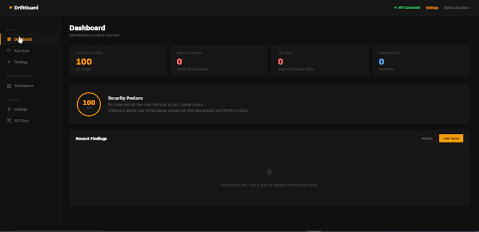Click the 'No scans run yet' text

point(156,105)
